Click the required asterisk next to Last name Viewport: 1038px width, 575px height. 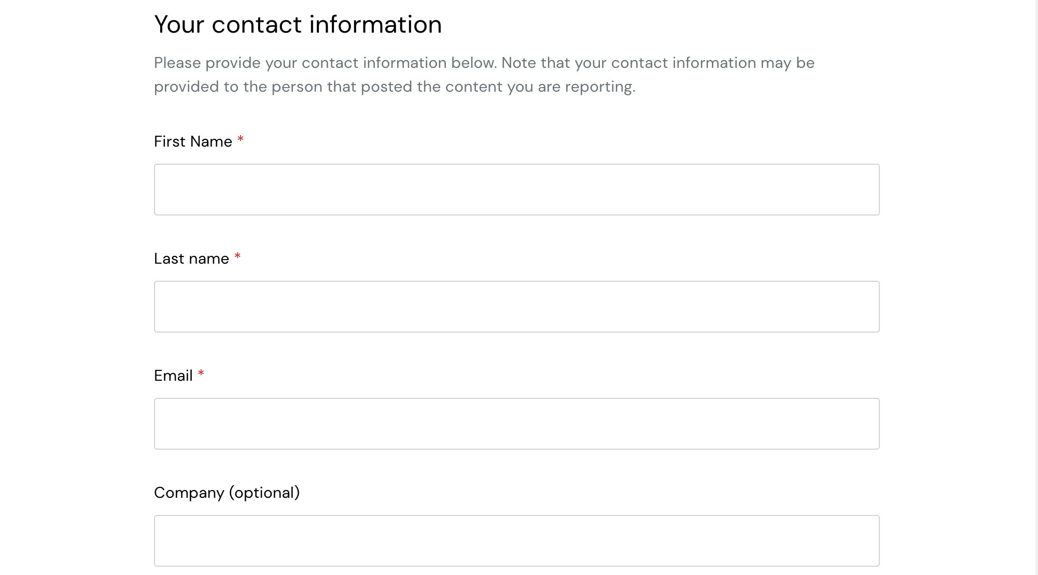click(x=237, y=256)
